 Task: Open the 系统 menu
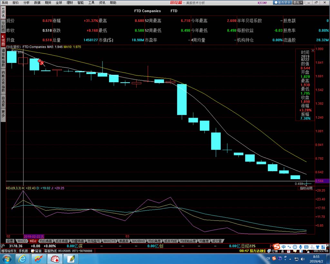point(5,3)
